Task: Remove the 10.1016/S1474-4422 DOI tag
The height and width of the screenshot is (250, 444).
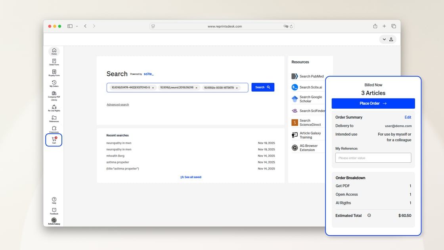Action: (x=153, y=88)
